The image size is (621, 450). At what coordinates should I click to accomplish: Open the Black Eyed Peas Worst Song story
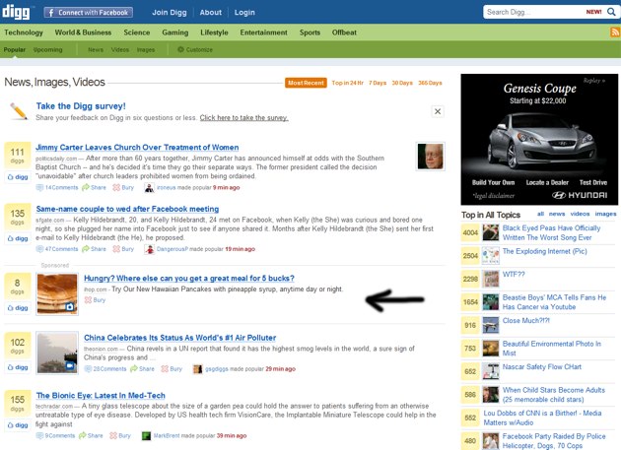click(x=551, y=232)
